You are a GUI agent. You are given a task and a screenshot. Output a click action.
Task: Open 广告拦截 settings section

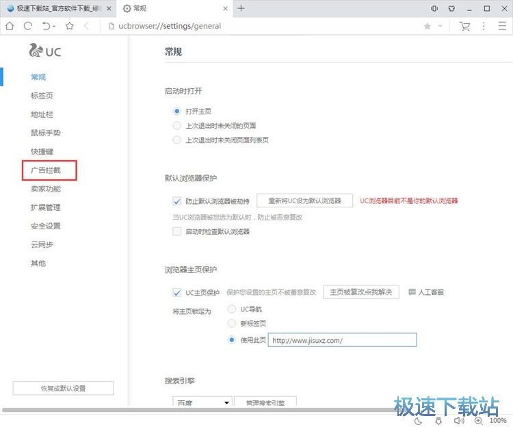click(x=45, y=170)
